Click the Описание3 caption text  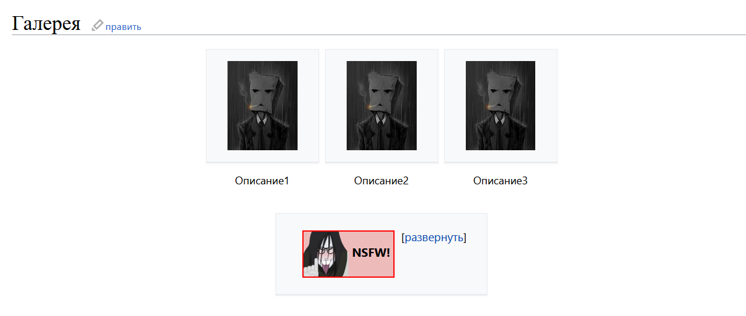[x=501, y=181]
